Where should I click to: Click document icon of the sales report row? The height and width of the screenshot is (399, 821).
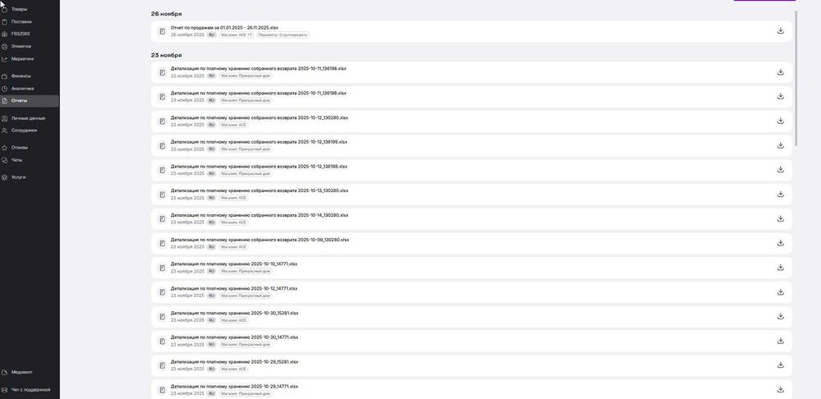point(163,31)
